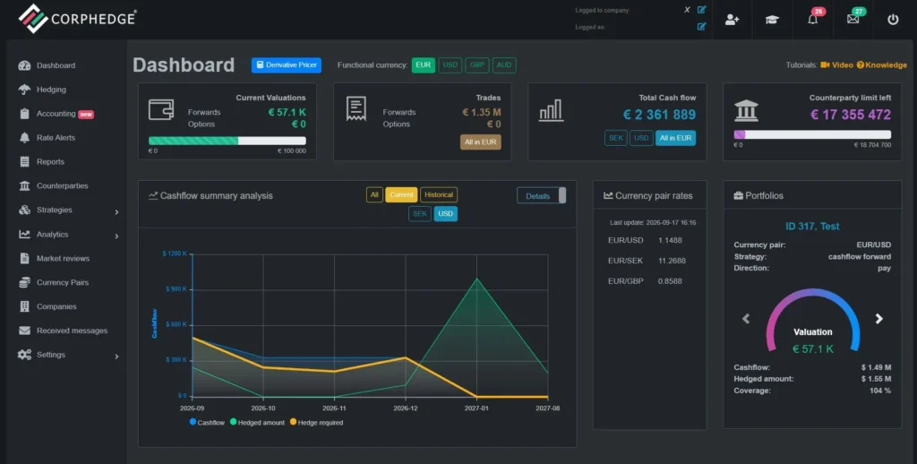Go to previous portfolio with left arrow
Image resolution: width=917 pixels, height=464 pixels.
click(x=746, y=318)
